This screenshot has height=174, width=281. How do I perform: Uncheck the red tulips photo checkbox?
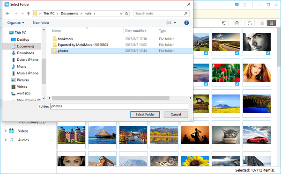[237, 84]
